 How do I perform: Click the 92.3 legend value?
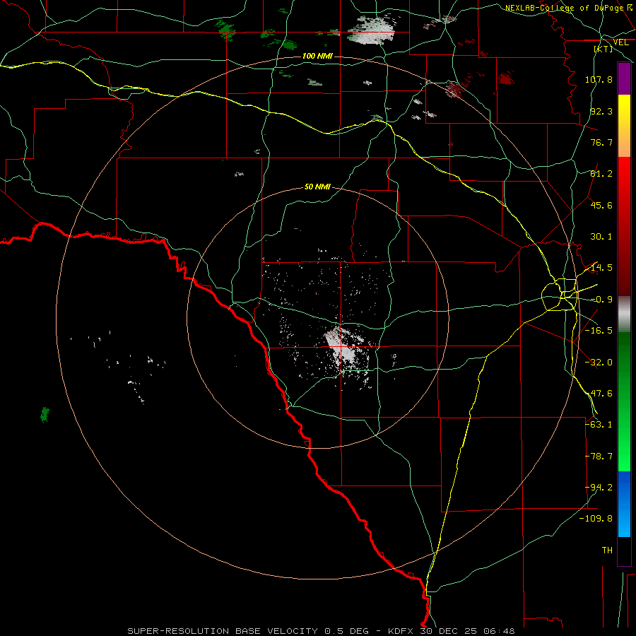point(601,111)
